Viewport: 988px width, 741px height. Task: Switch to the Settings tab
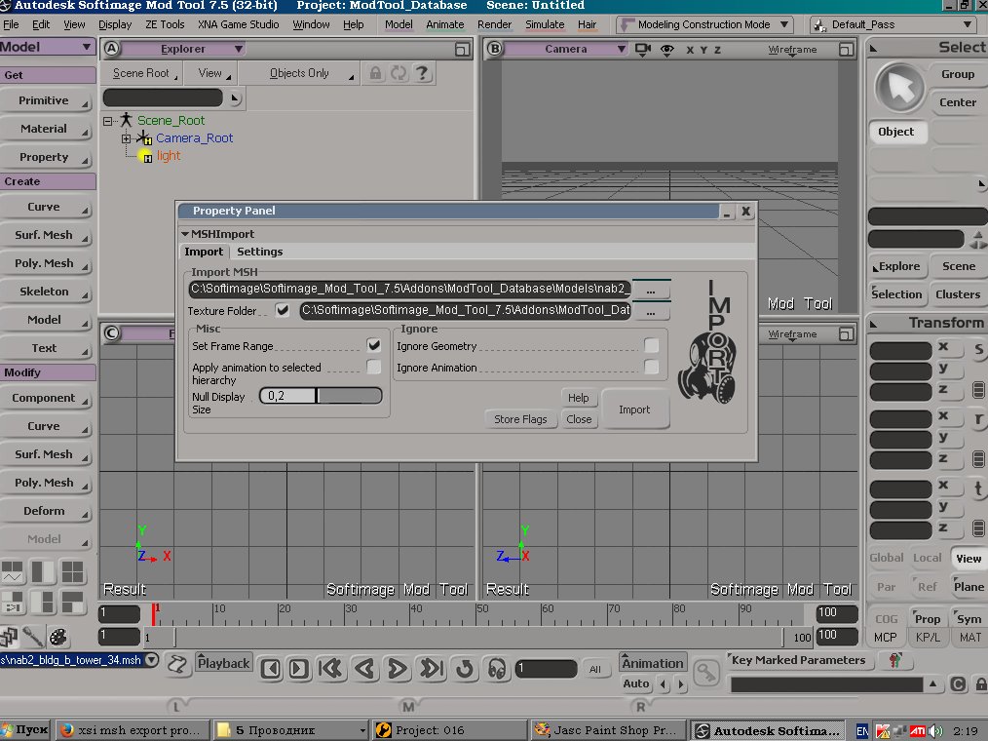(x=259, y=252)
